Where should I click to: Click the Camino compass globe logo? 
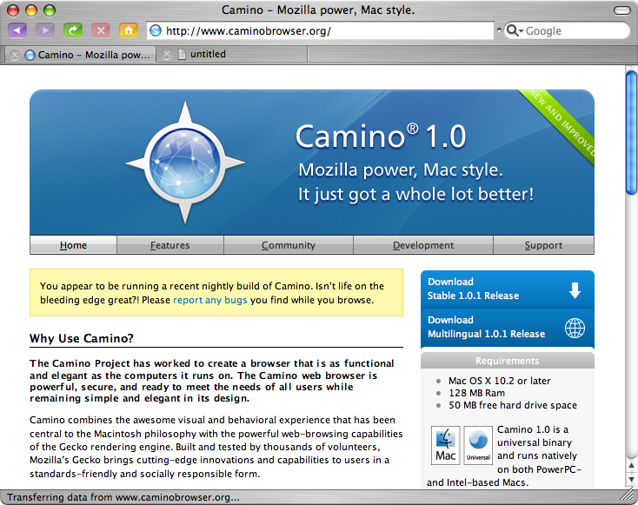click(185, 163)
